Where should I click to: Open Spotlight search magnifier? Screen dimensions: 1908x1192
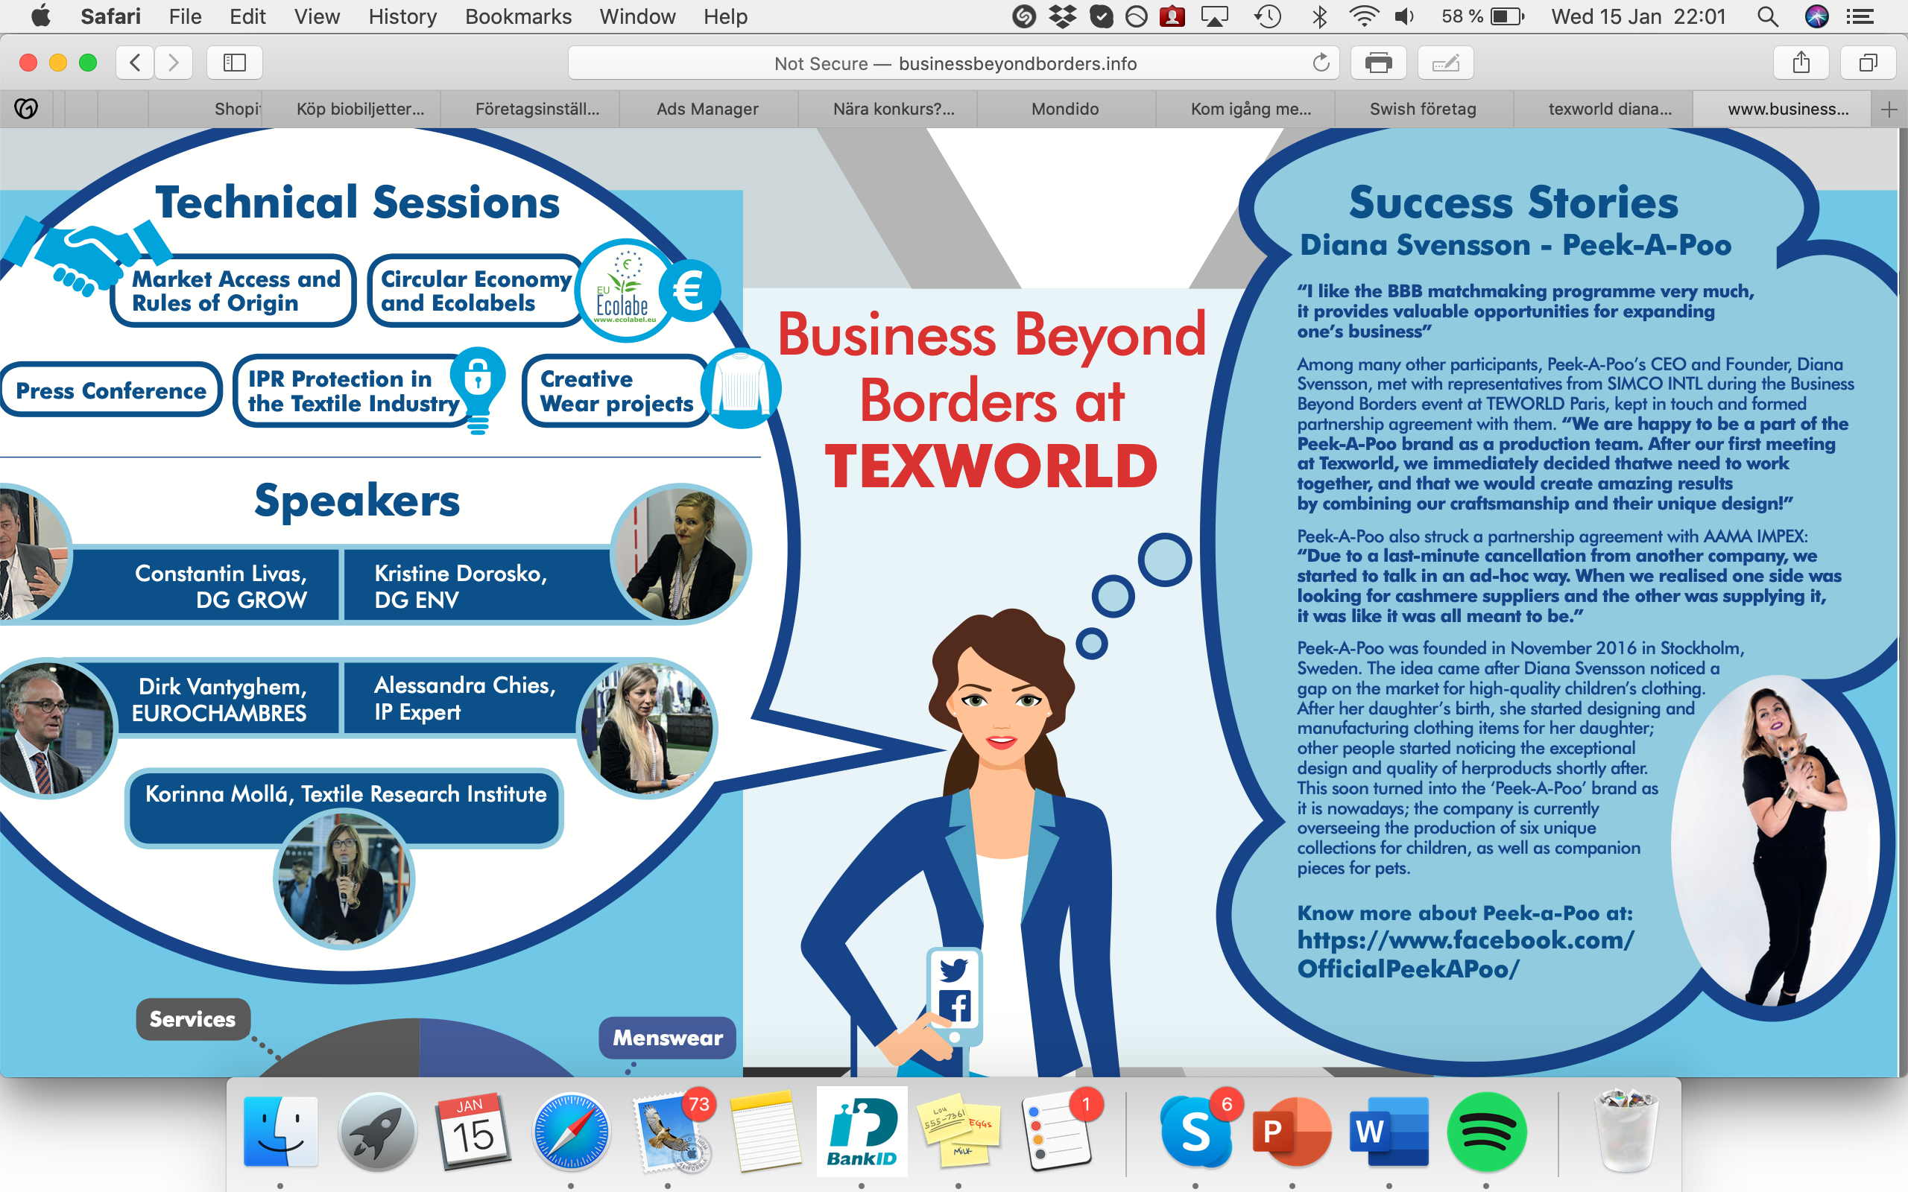1768,16
